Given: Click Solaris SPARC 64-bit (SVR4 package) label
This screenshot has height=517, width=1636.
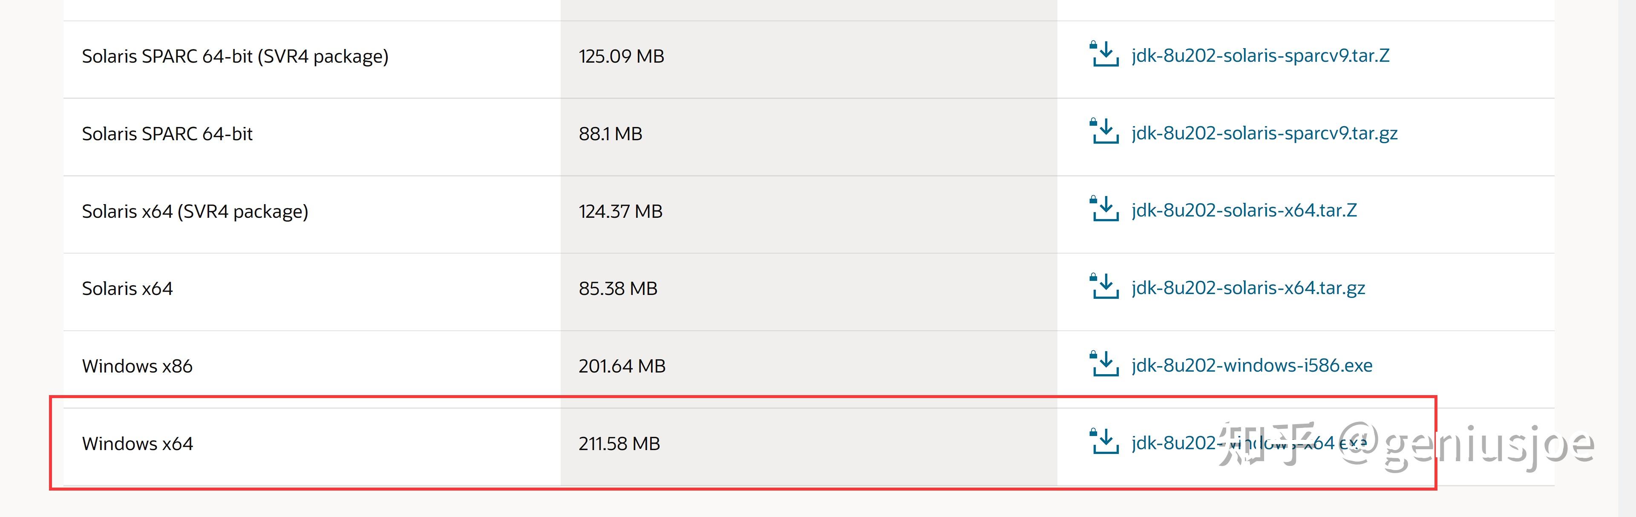Looking at the screenshot, I should point(235,56).
